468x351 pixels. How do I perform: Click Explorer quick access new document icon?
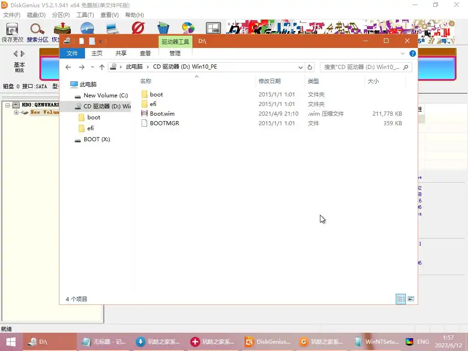point(81,41)
